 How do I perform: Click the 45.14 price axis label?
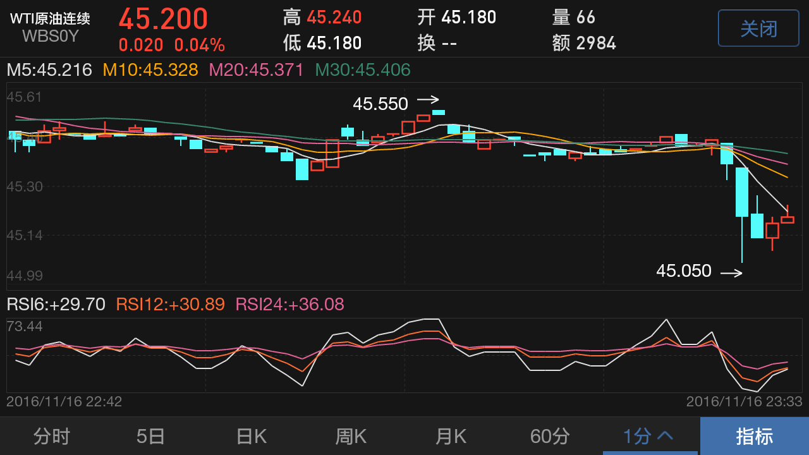(x=25, y=235)
